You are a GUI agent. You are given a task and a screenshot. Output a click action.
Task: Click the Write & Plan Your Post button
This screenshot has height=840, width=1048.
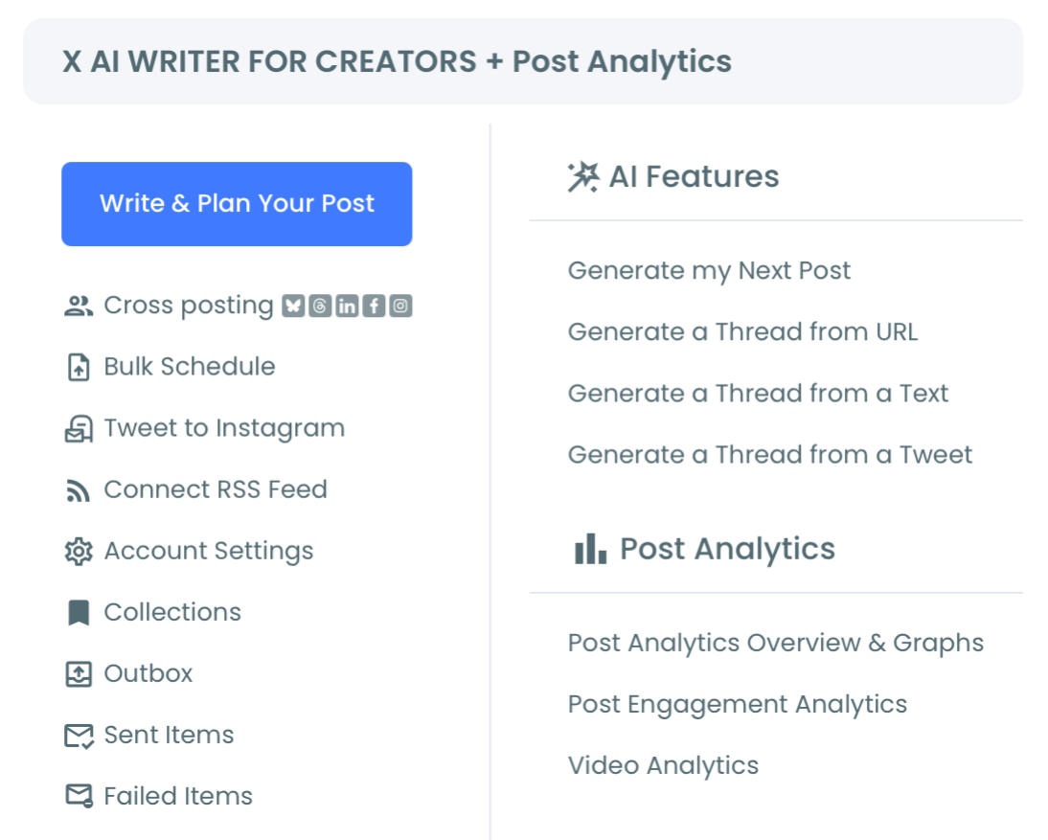(x=237, y=203)
